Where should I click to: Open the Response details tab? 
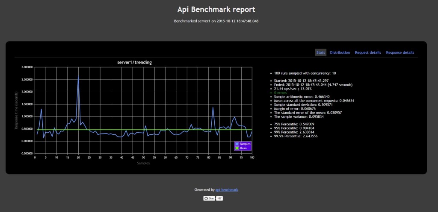pos(400,52)
